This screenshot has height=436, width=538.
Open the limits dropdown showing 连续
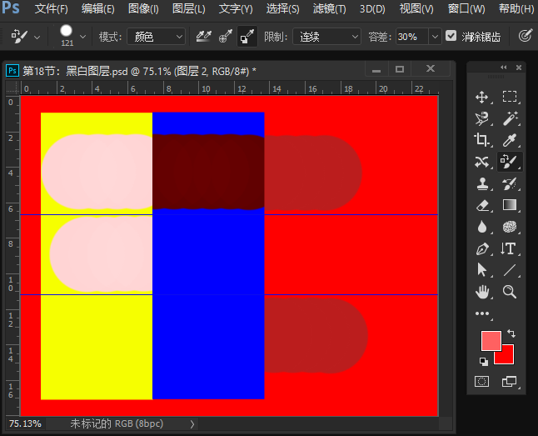[326, 37]
